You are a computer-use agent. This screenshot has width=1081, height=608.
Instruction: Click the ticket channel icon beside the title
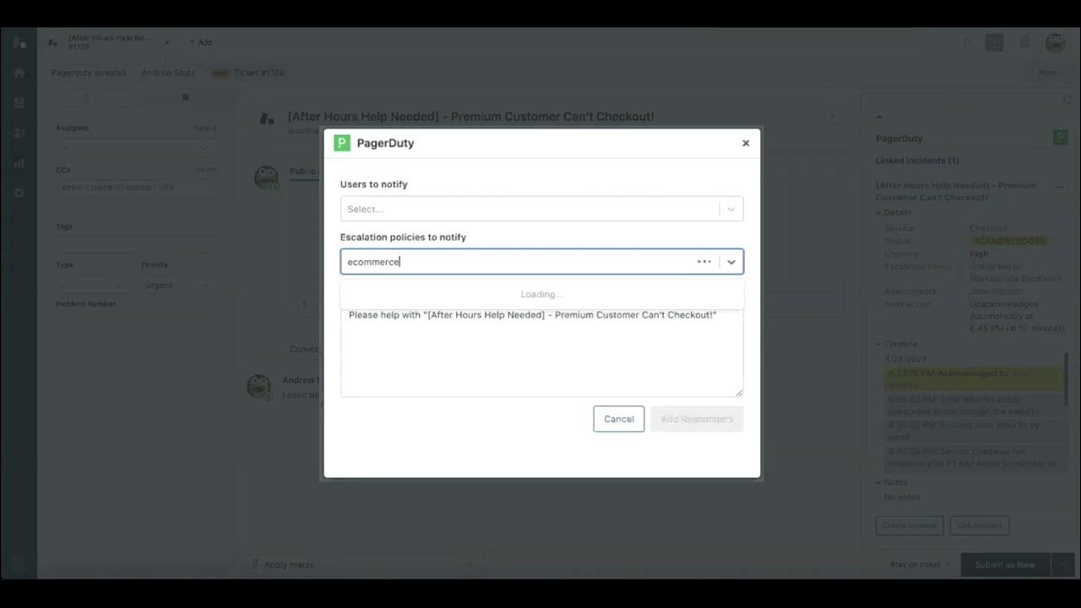(x=267, y=118)
